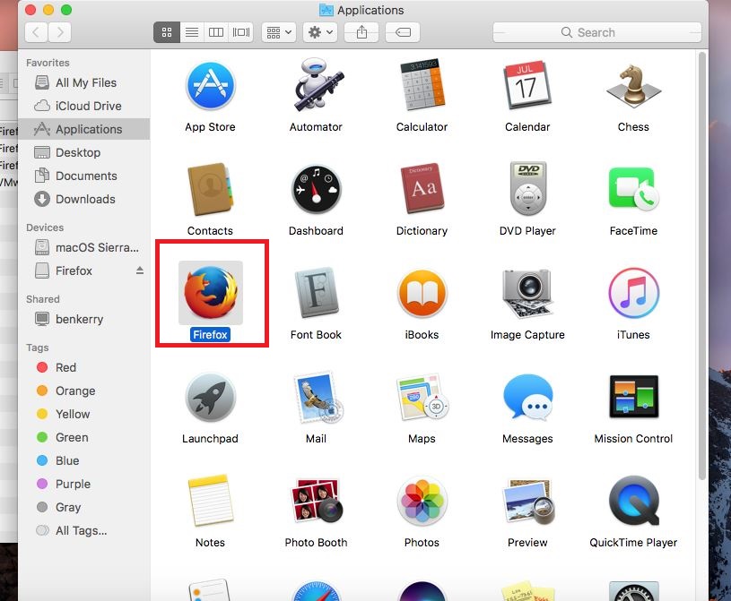Click the iBooks app icon
731x601 pixels.
[x=422, y=293]
